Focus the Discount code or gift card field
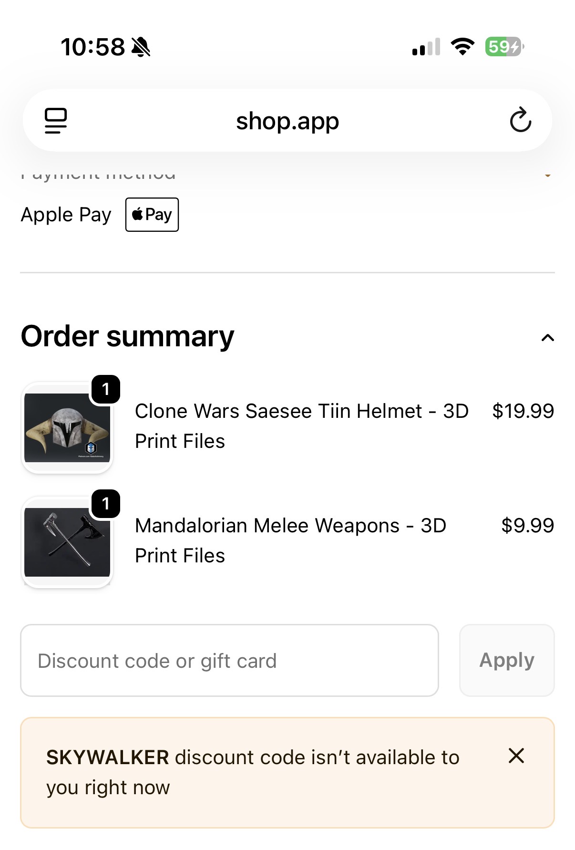This screenshot has height=850, width=575. (229, 661)
